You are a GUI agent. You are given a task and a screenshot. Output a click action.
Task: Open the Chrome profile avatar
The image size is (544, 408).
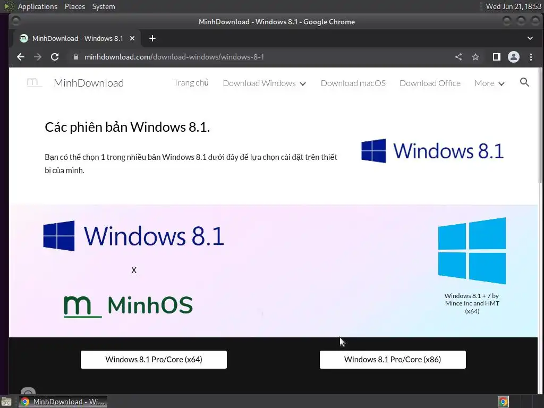tap(514, 57)
